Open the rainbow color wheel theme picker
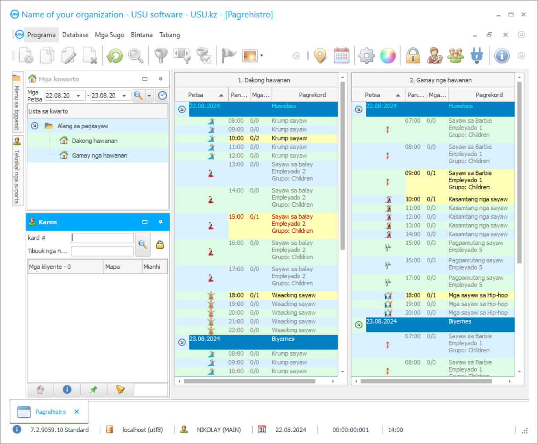This screenshot has width=538, height=444. pos(387,56)
